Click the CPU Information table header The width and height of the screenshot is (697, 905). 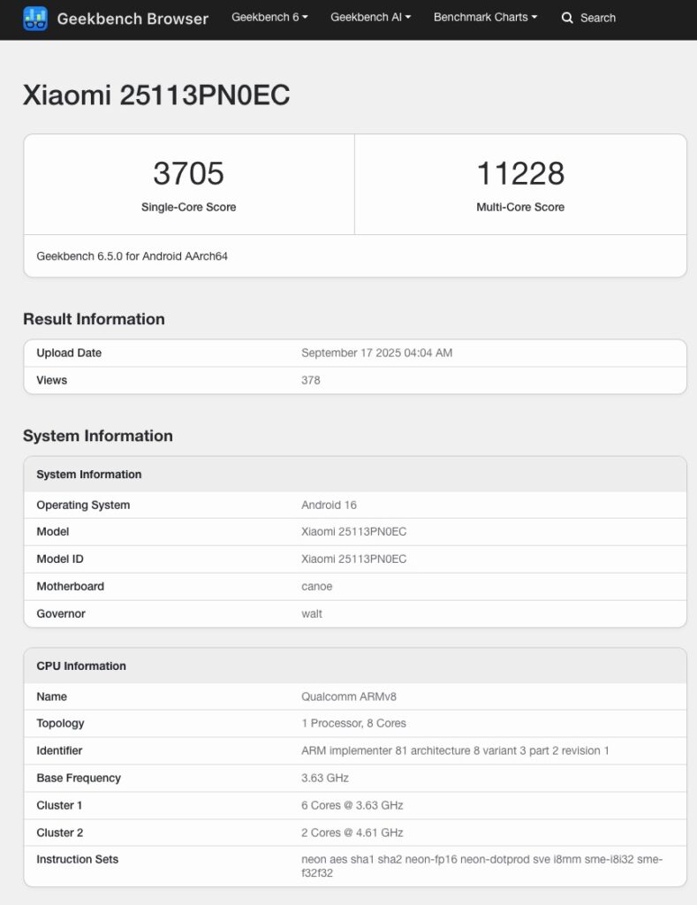tap(81, 665)
